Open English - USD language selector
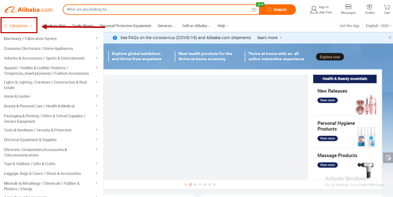393x197 pixels. (x=378, y=26)
